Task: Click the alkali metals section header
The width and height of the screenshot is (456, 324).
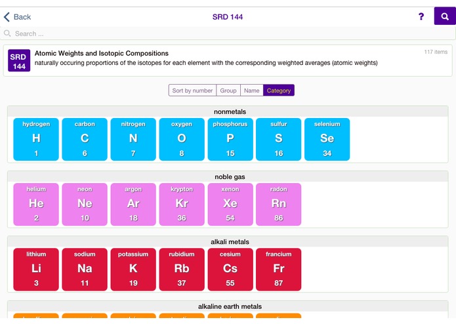Action: pos(228,242)
